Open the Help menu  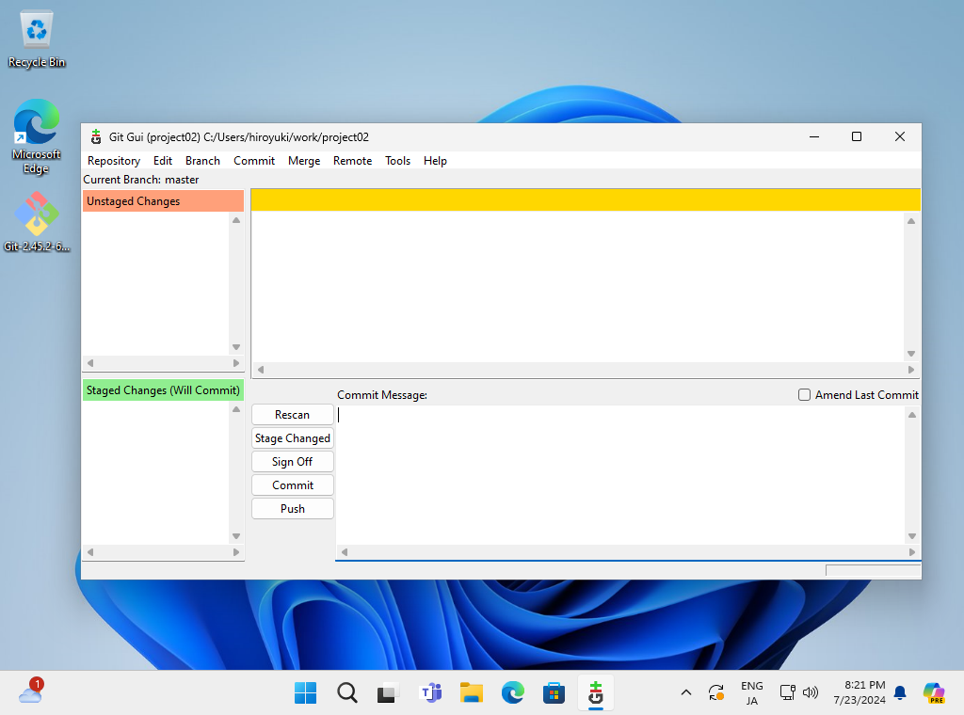[435, 160]
